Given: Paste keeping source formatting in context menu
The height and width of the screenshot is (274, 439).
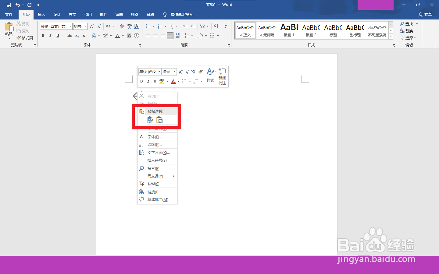Looking at the screenshot, I should [x=150, y=120].
